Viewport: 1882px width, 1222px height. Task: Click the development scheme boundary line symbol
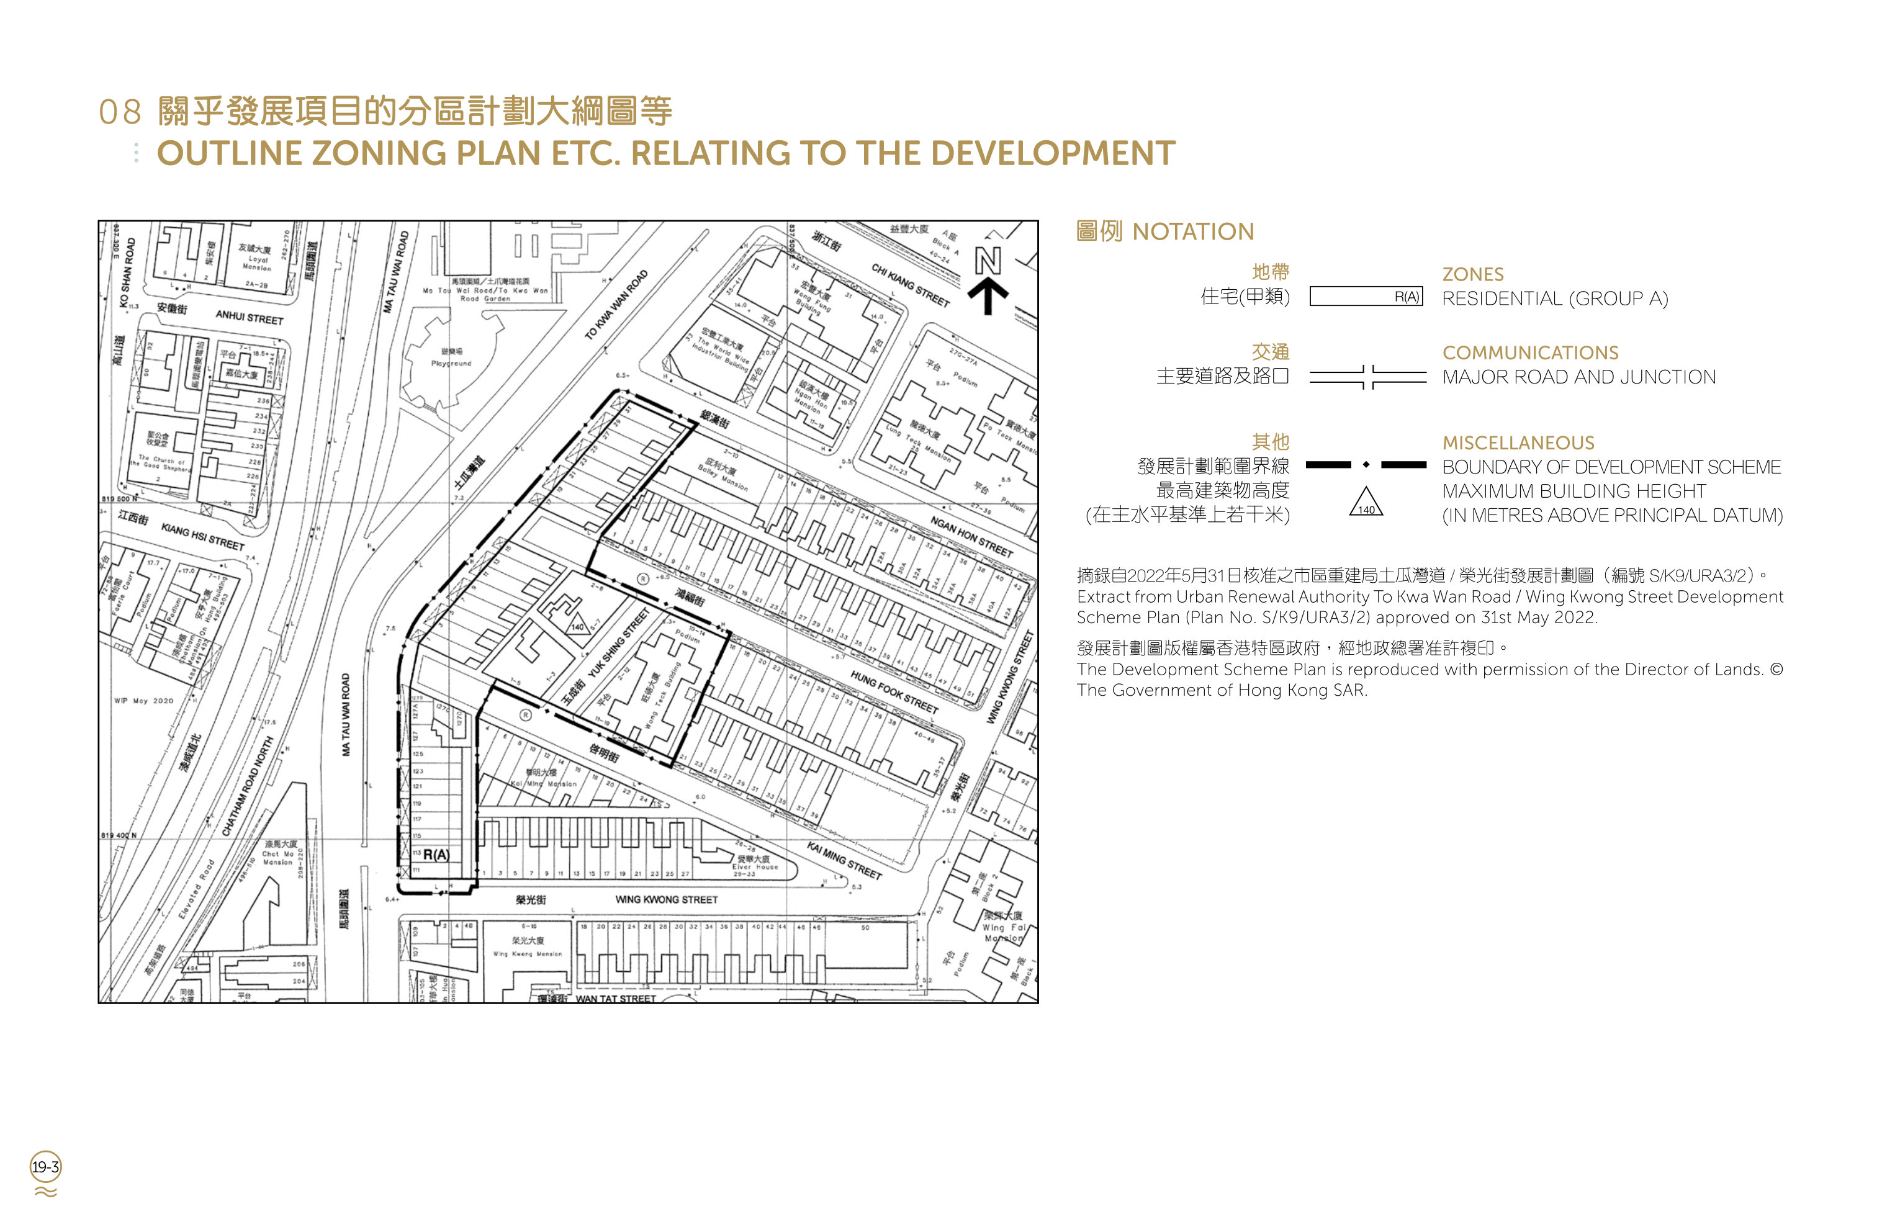click(1366, 465)
